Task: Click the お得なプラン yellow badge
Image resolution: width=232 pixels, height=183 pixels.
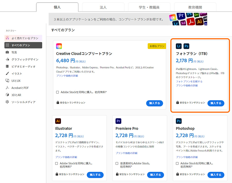Action: (157, 46)
